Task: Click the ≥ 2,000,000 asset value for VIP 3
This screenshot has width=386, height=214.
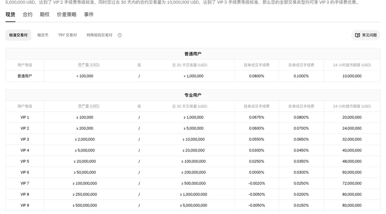Action: (85, 139)
